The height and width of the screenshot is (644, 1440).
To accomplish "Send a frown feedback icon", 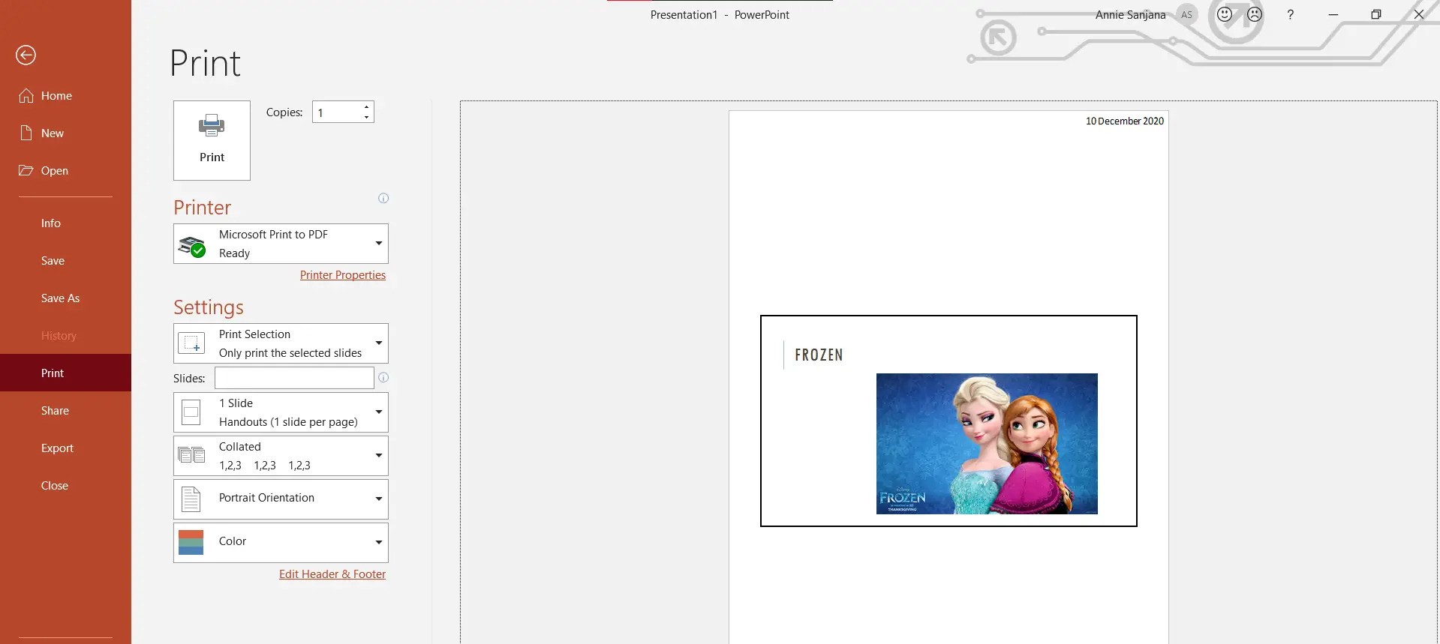I will coord(1255,14).
